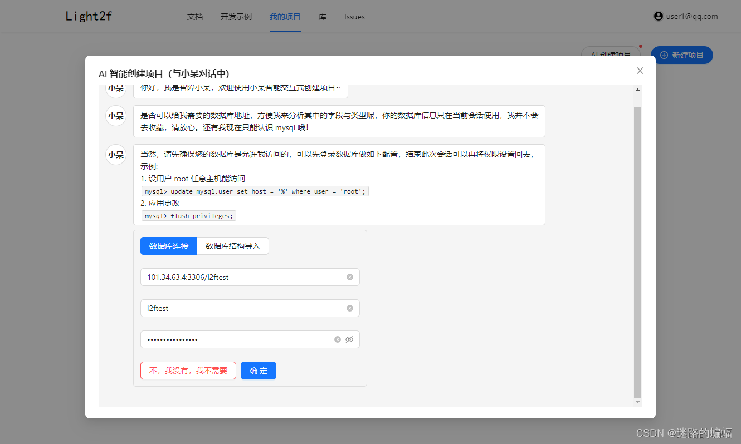This screenshot has height=444, width=741.
Task: Open the Issues page
Action: (x=354, y=17)
